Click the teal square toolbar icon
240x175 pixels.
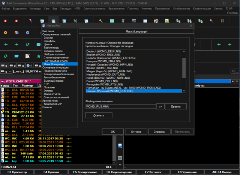[x=112, y=21]
